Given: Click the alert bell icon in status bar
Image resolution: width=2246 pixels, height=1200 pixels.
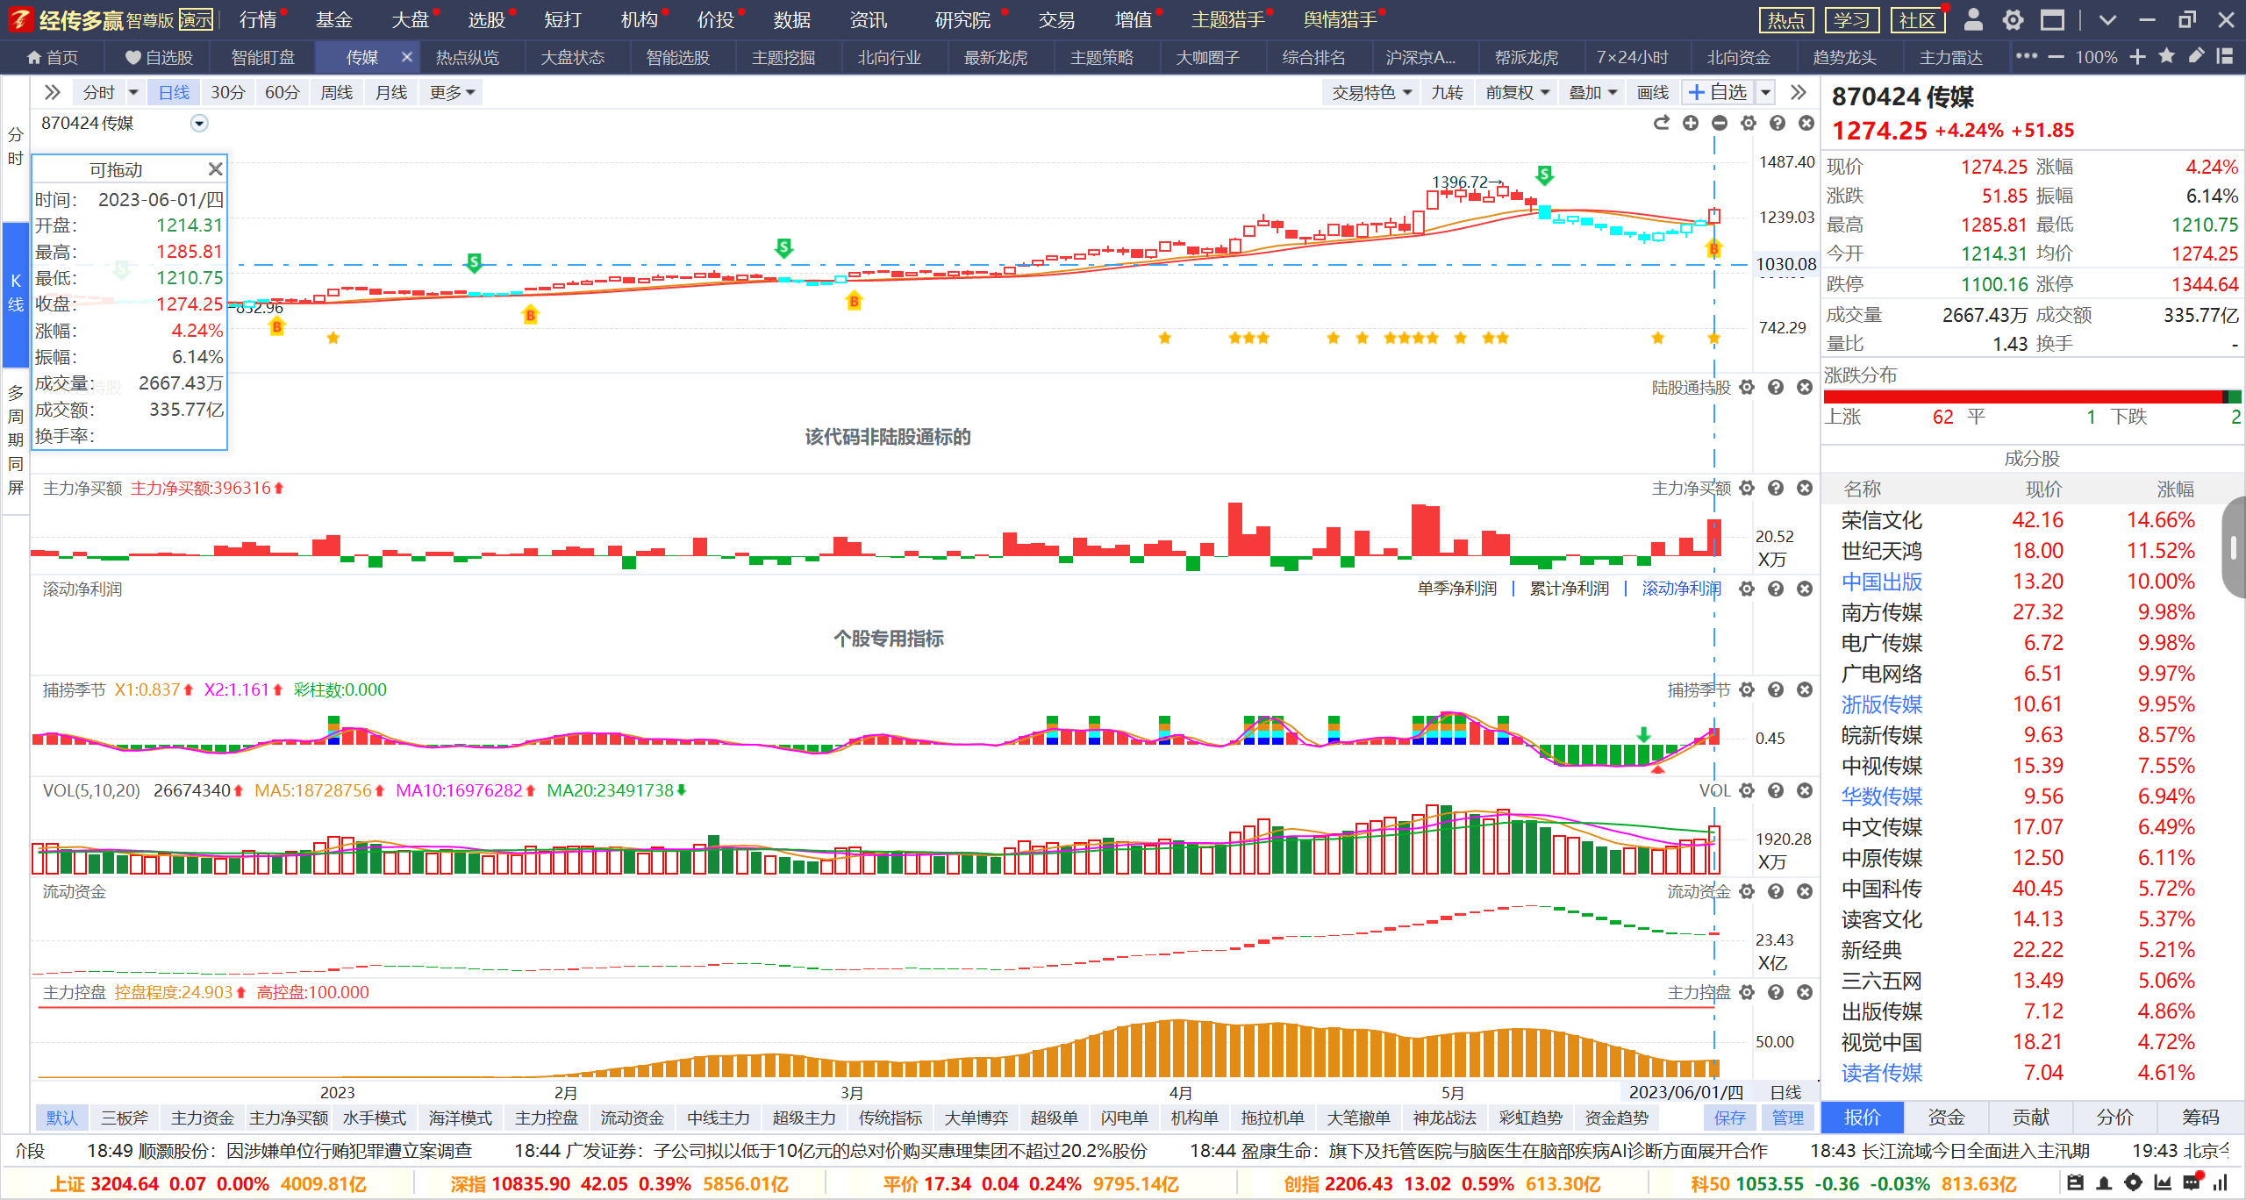Looking at the screenshot, I should click(x=2104, y=1183).
